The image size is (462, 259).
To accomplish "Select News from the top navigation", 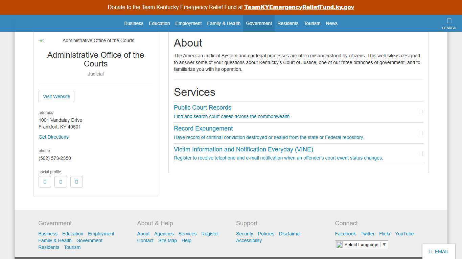I will 331,23.
